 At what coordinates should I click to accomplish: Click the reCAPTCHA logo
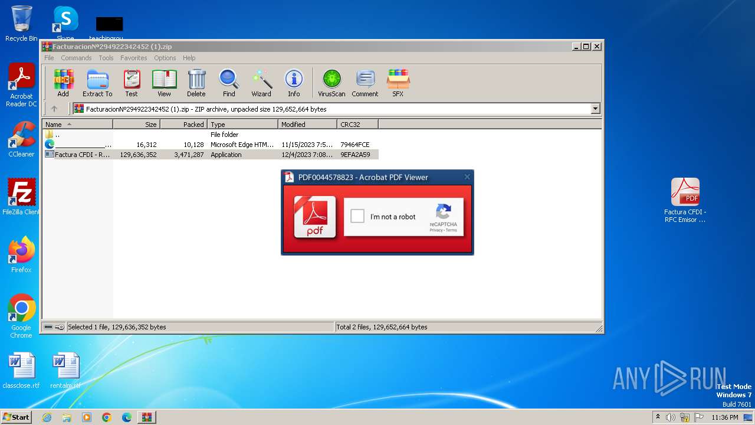coord(444,211)
